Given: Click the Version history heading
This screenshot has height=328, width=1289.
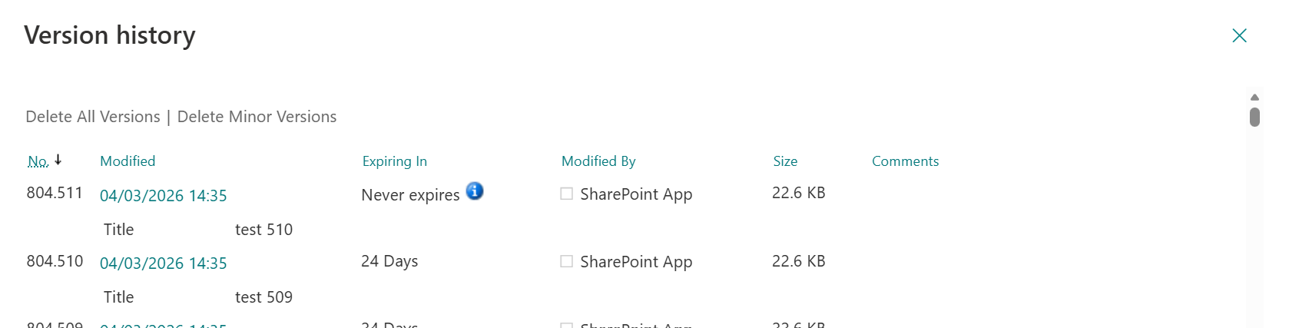Looking at the screenshot, I should [110, 35].
